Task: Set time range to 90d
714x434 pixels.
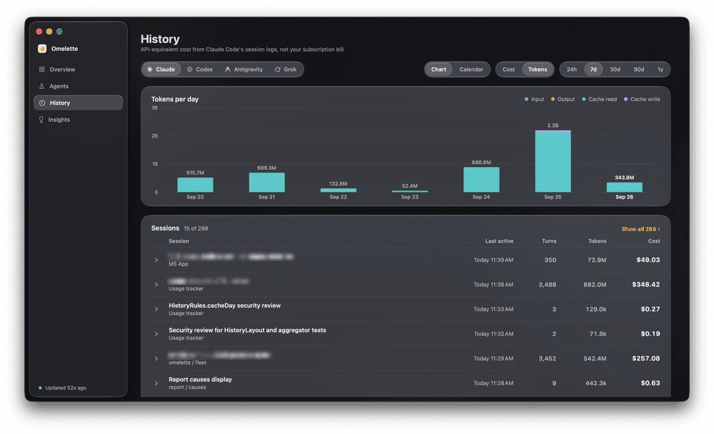Action: coord(639,69)
